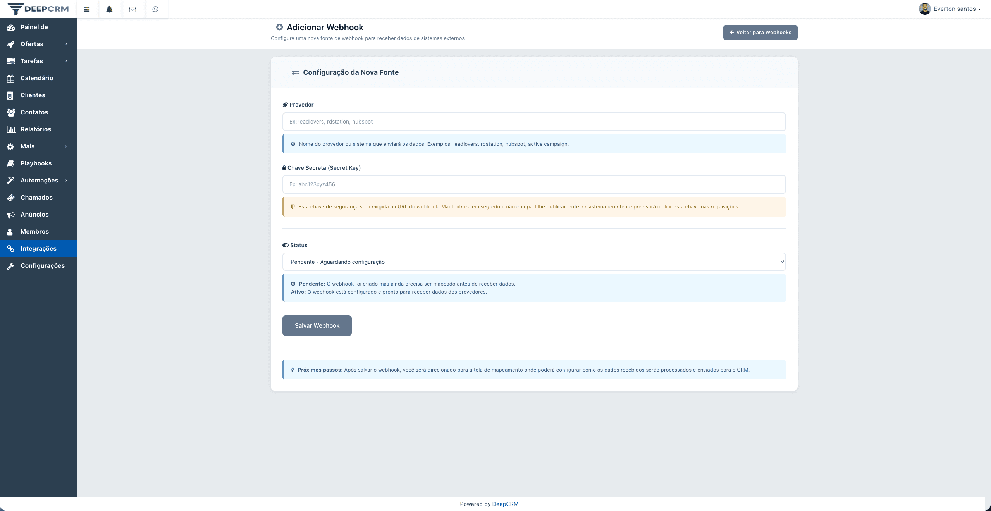Click the Playbooks book icon
This screenshot has width=991, height=511.
pos(36,163)
